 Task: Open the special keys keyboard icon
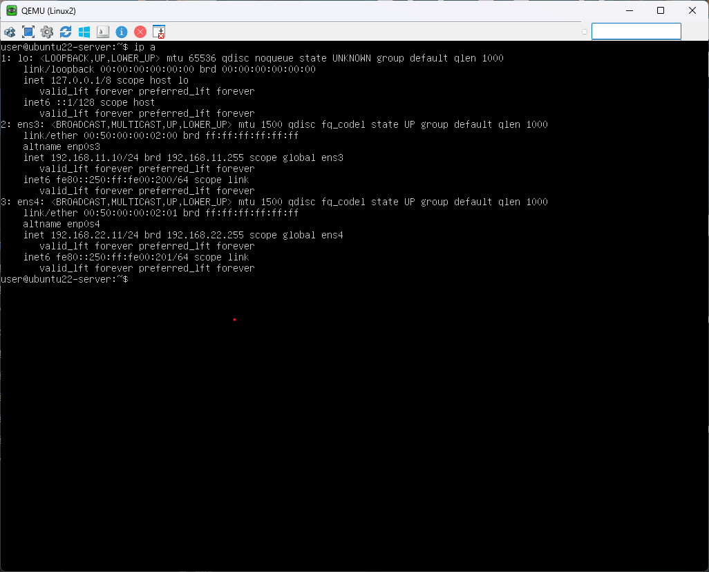pyautogui.click(x=103, y=32)
